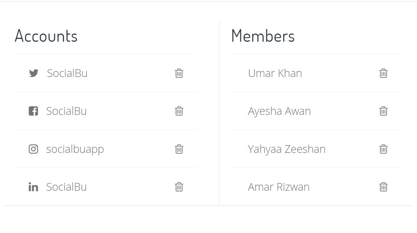The height and width of the screenshot is (233, 417).
Task: Select the Twitter SocialBu account name
Action: (x=67, y=73)
